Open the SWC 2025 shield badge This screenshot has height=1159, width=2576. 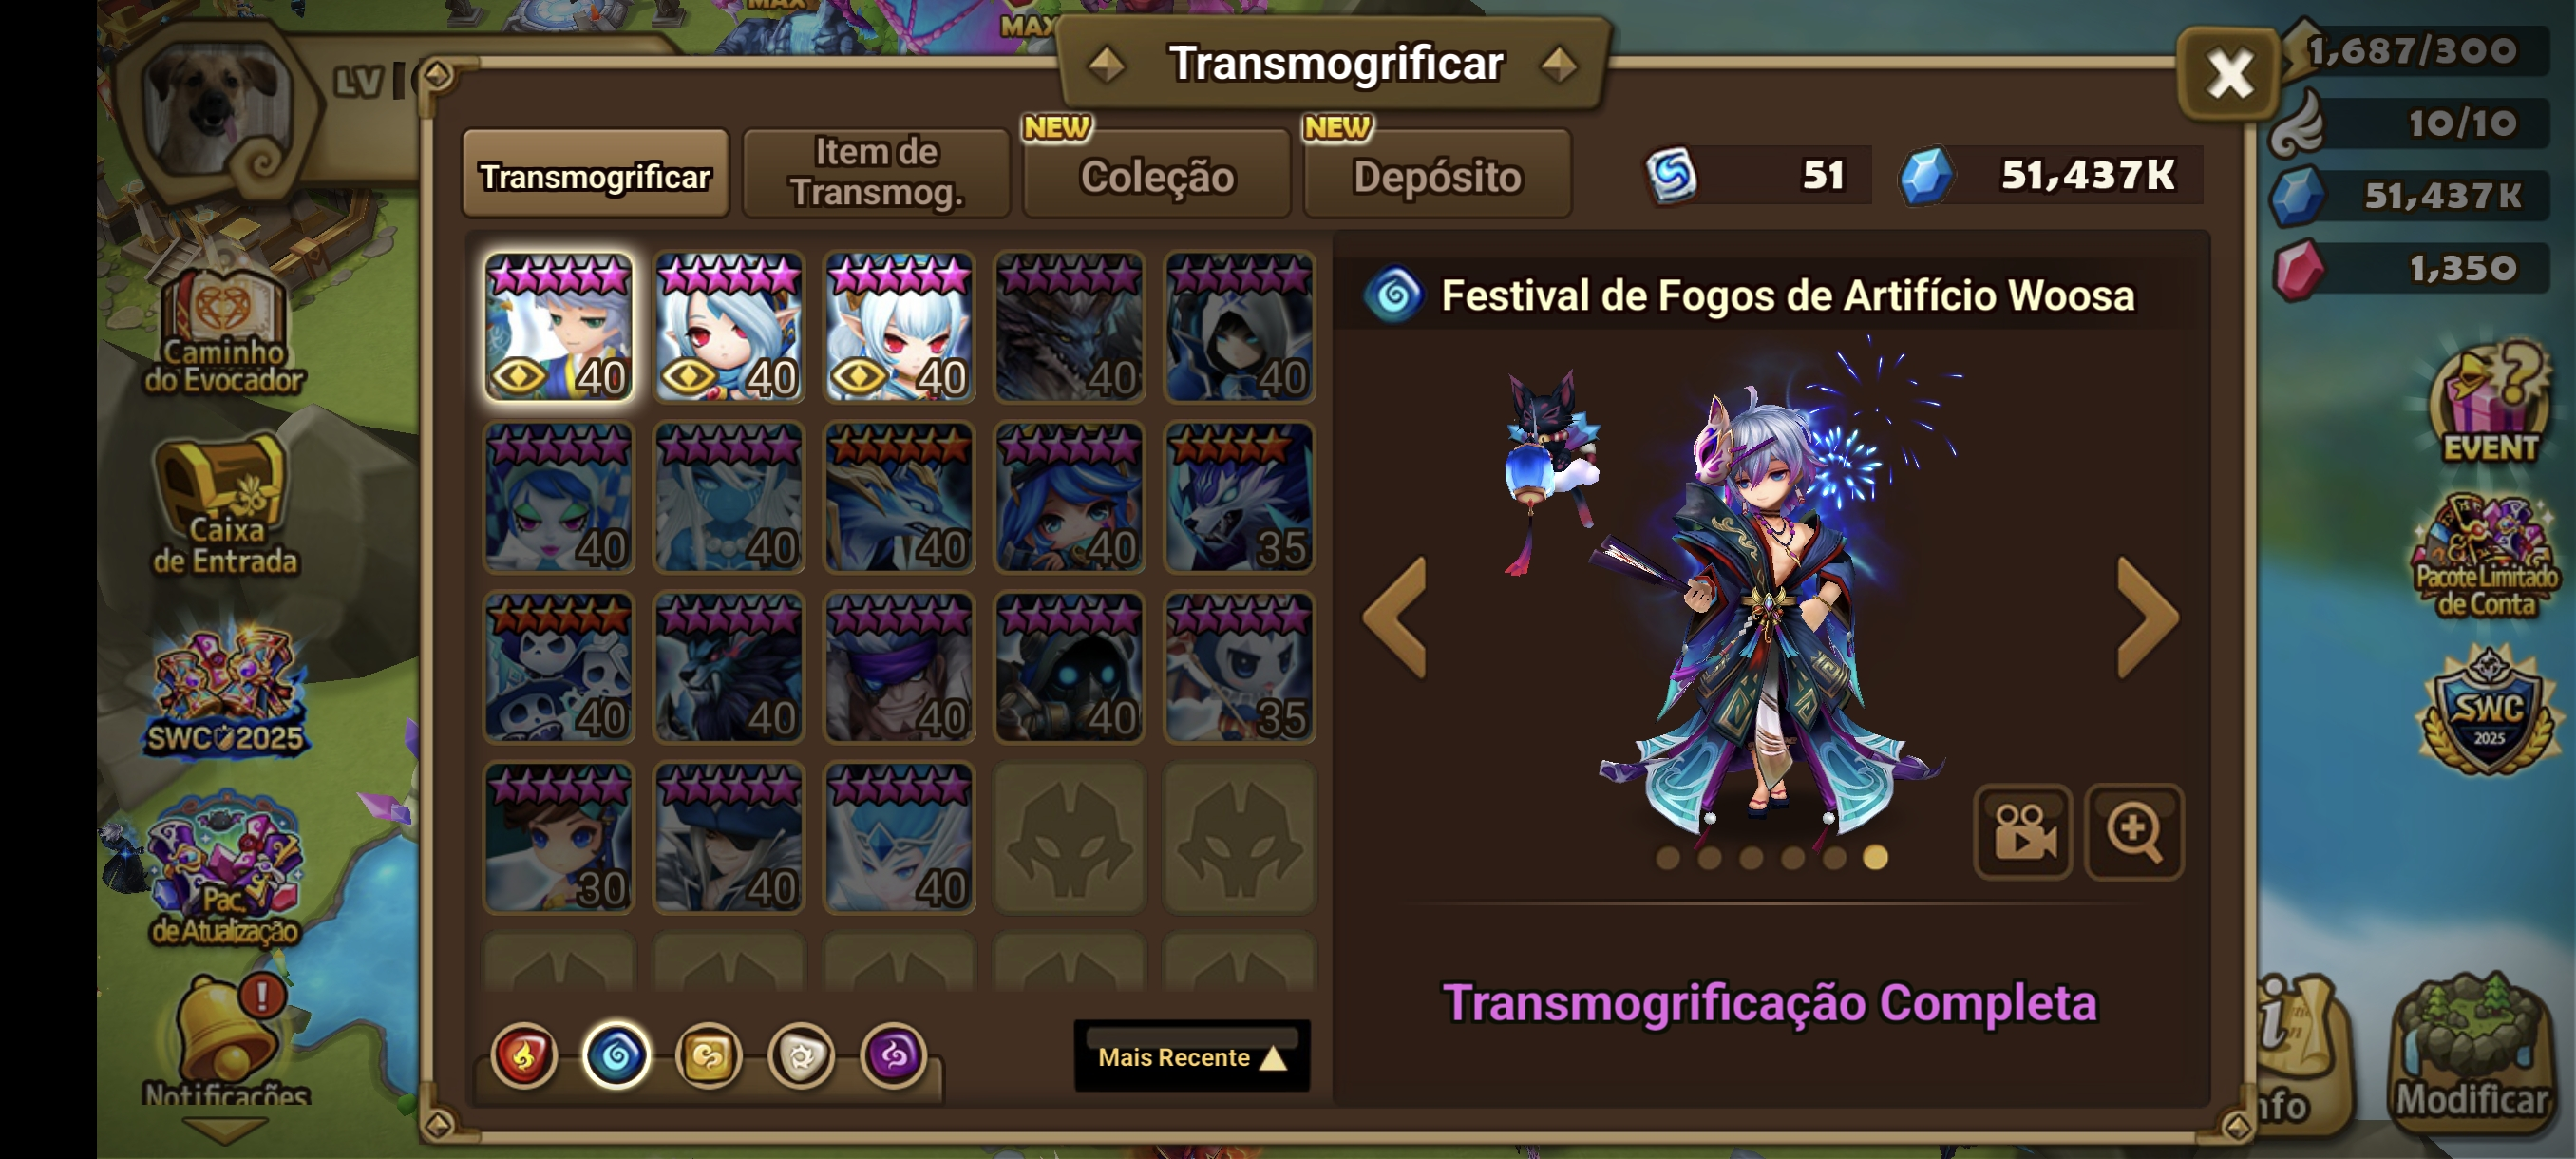pyautogui.click(x=2489, y=710)
